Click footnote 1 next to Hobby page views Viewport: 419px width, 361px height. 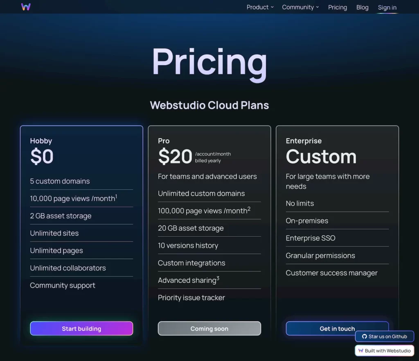(115, 196)
